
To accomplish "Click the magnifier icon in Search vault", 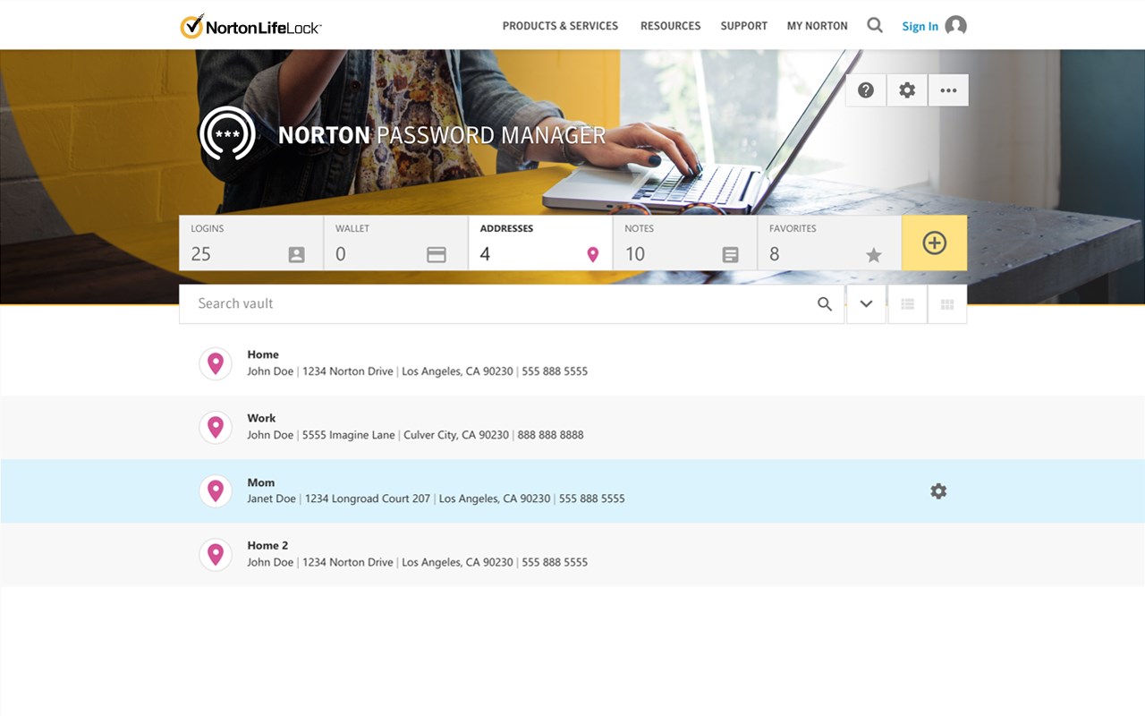I will click(825, 304).
